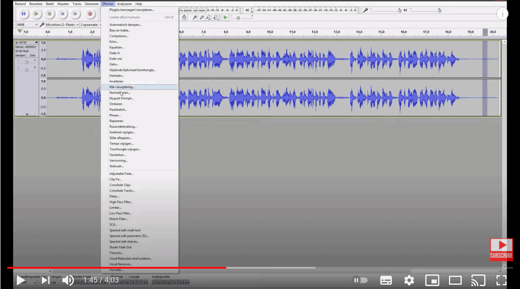Image resolution: width=520 pixels, height=289 pixels.
Task: Open the Microfoon recording device dropdown
Action: tap(62, 24)
